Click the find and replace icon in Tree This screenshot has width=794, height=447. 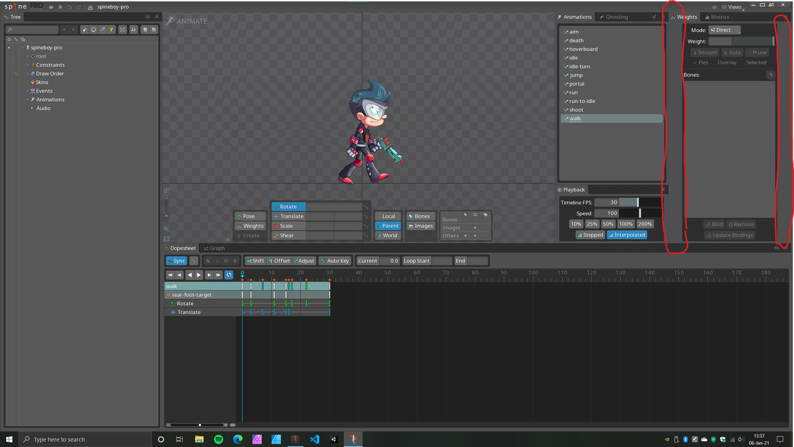[134, 30]
